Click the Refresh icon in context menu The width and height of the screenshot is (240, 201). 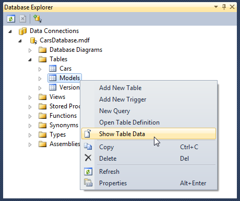click(88, 172)
